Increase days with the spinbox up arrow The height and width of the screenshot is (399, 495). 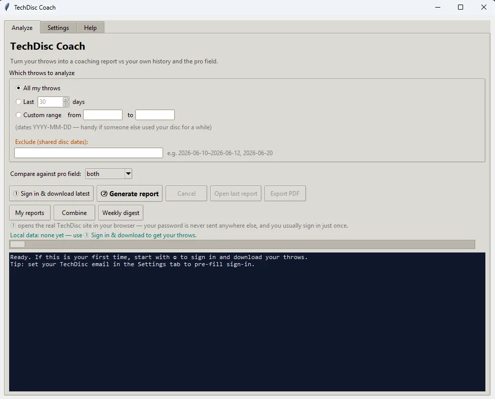tap(65, 99)
